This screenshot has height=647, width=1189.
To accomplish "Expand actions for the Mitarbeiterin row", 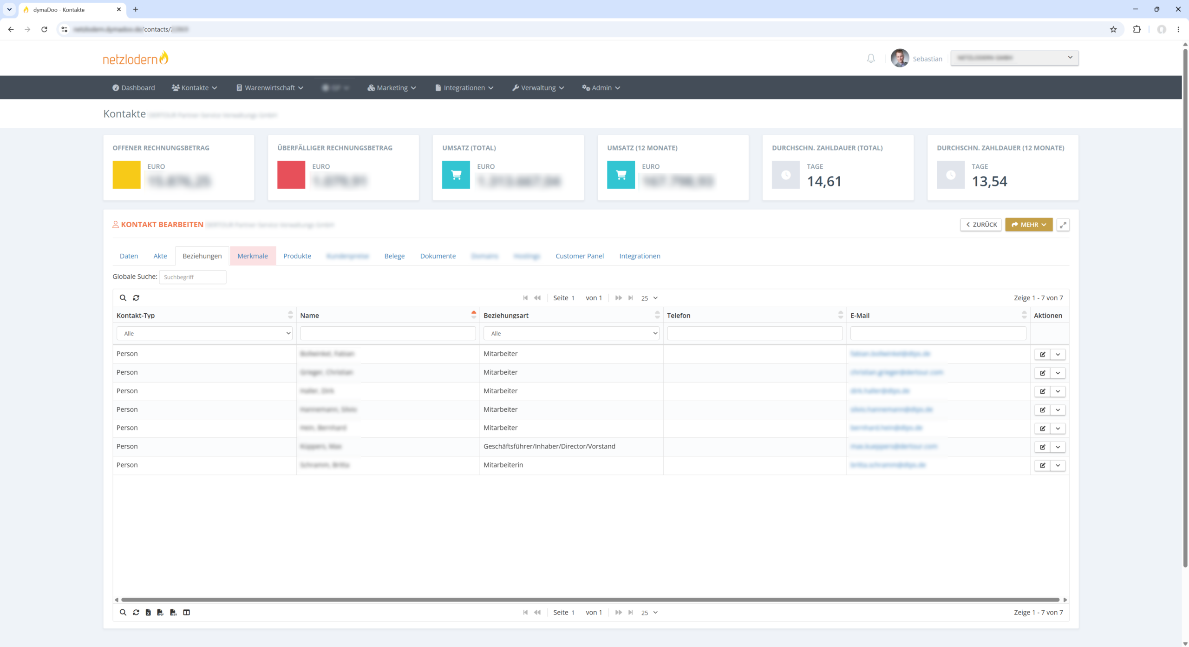I will pyautogui.click(x=1058, y=466).
